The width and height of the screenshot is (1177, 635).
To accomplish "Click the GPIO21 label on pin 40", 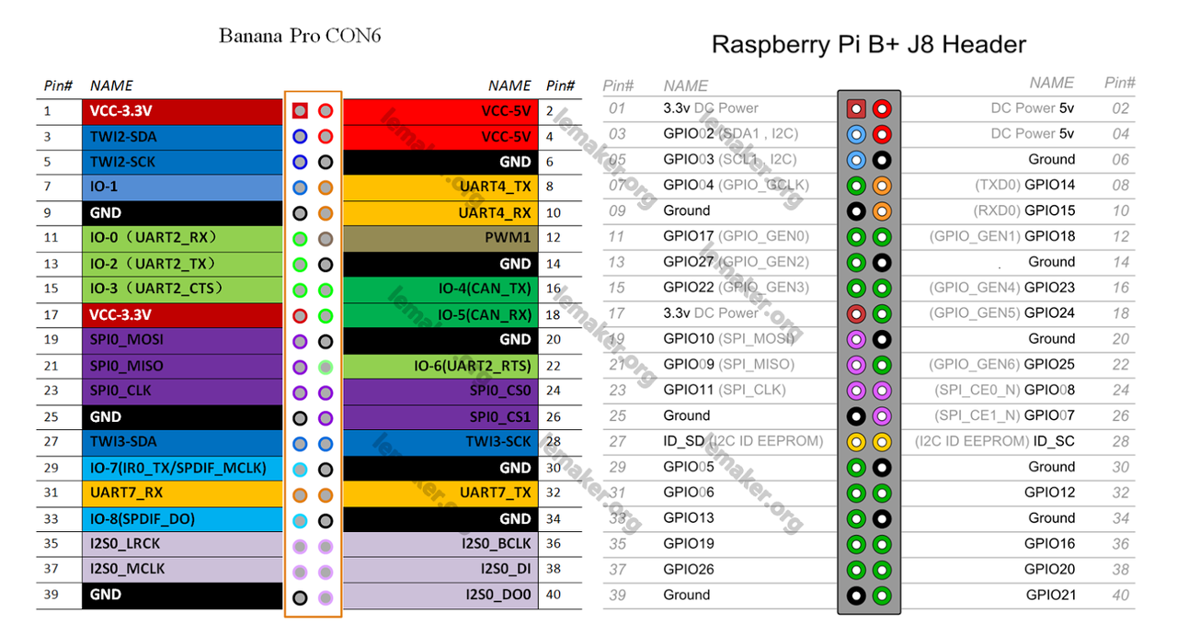I will (1051, 595).
